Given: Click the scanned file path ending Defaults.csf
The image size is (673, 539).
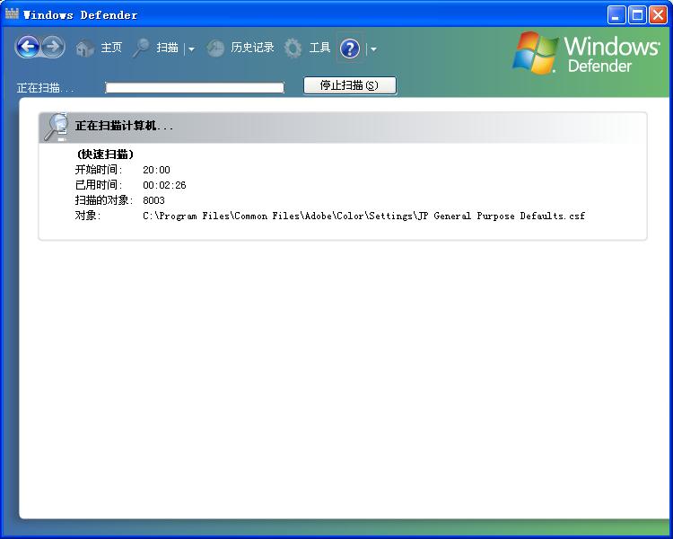Looking at the screenshot, I should [363, 216].
